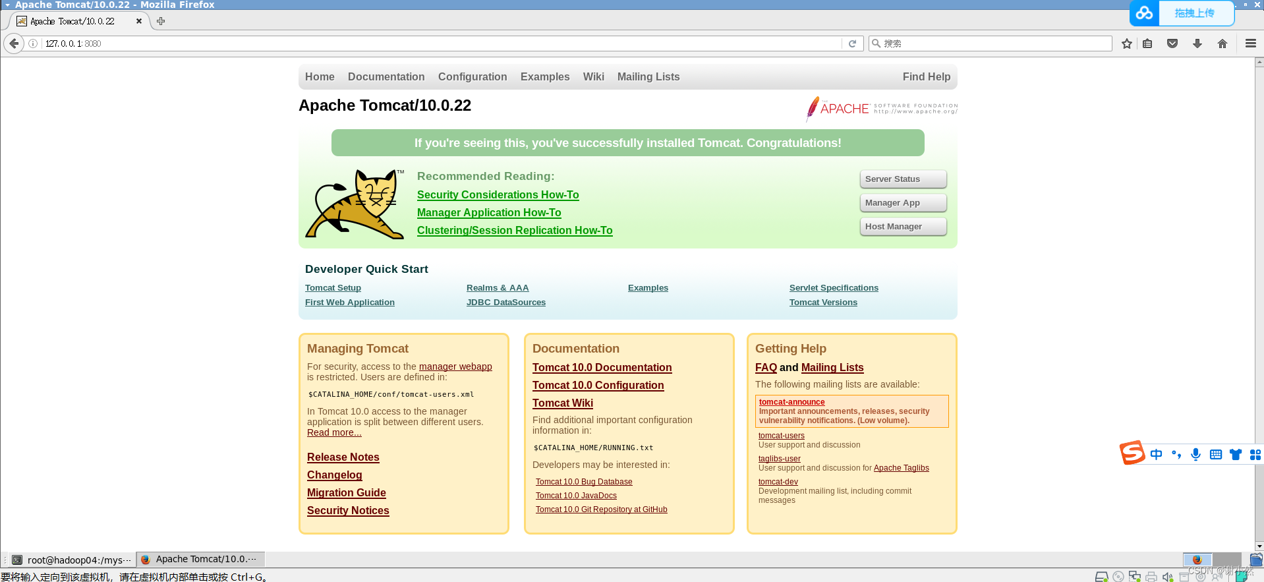The height and width of the screenshot is (582, 1264).
Task: Open the Tomcat 10.0 Documentation link
Action: (602, 367)
